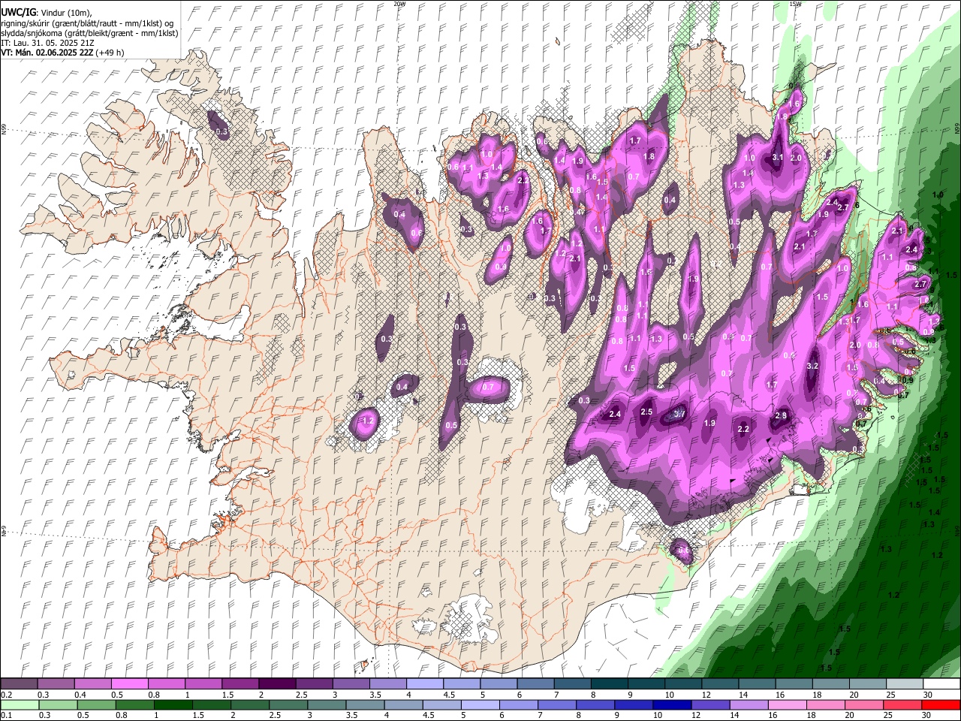
Task: Click the '0.1' label in the lower legend row
Action: click(x=6, y=716)
